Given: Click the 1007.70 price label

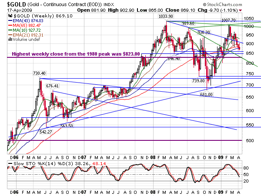Looking at the screenshot, I should 228,20.
